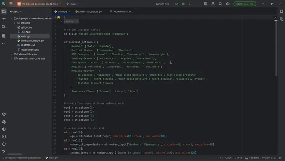Click the Python 3.13 interpreter widget
This screenshot has width=285, height=161.
point(269,158)
